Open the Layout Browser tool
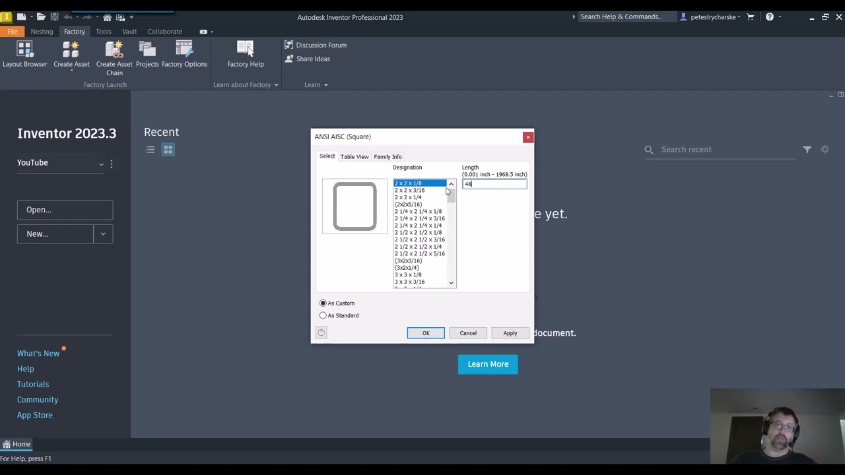Screen dimensions: 845x475 [x=24, y=55]
